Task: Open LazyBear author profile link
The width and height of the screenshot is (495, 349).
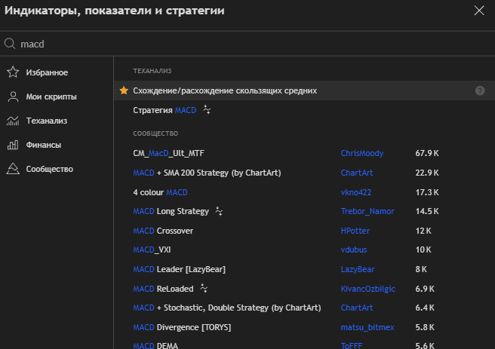Action: pos(358,269)
